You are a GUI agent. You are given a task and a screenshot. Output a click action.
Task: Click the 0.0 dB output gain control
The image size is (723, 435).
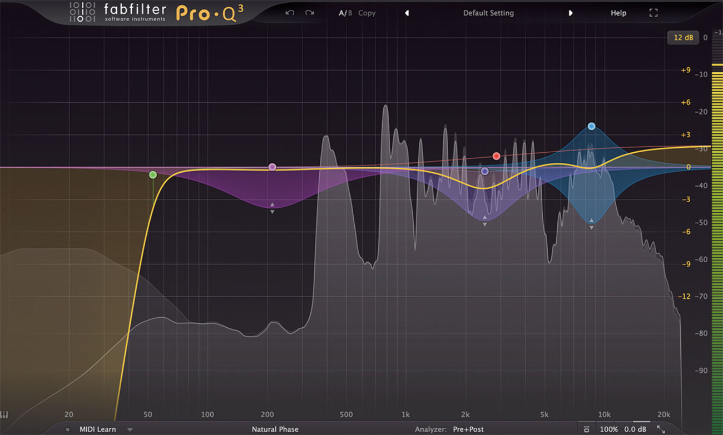(x=635, y=429)
